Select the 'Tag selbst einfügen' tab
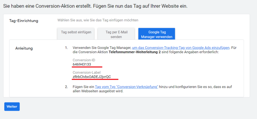The width and height of the screenshot is (257, 119). 76,34
